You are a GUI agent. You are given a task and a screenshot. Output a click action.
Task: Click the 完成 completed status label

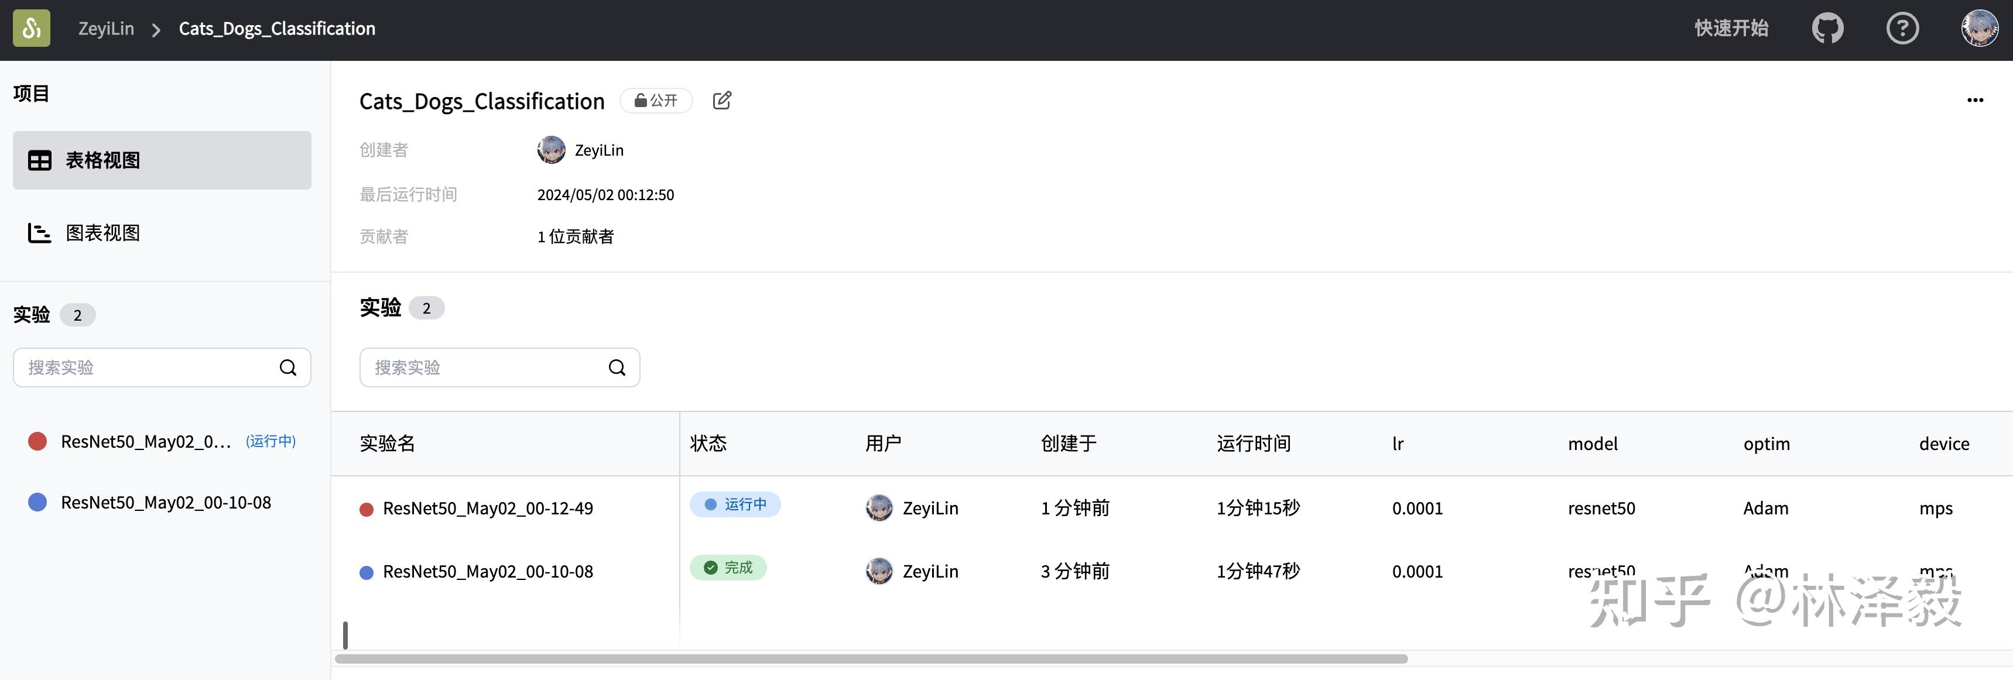point(728,568)
